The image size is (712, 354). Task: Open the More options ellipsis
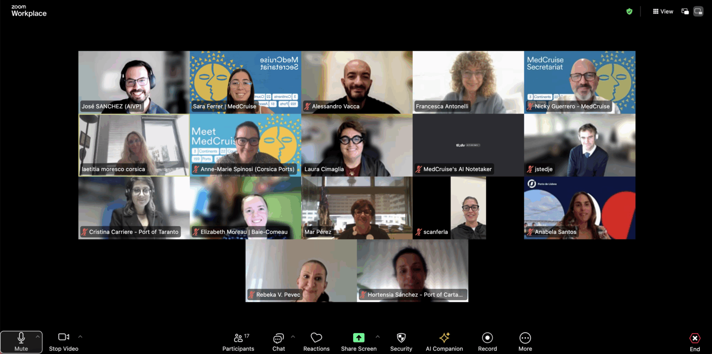(525, 342)
